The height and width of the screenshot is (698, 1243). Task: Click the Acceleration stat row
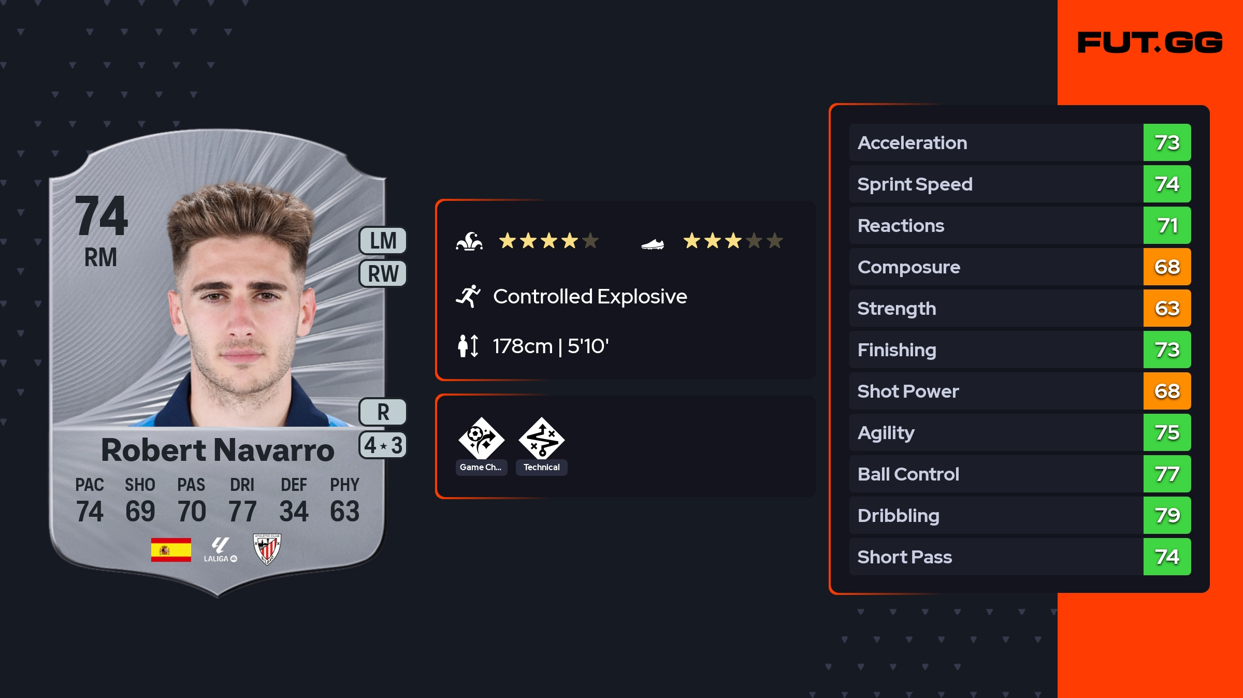click(x=994, y=142)
